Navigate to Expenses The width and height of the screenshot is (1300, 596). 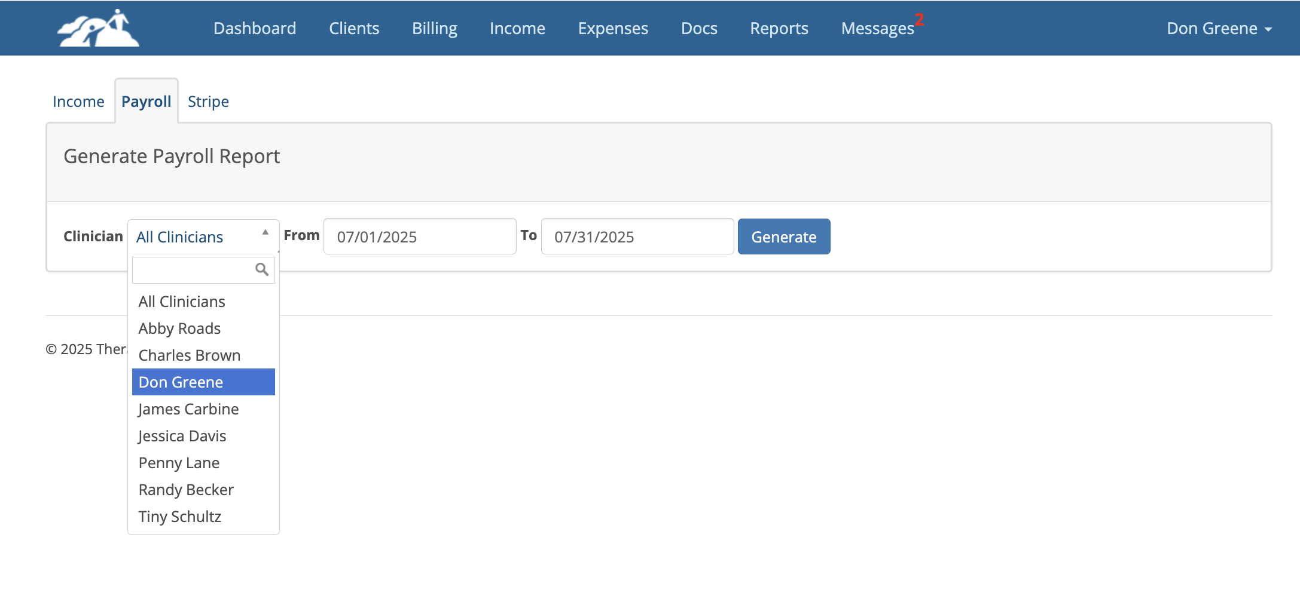coord(613,28)
